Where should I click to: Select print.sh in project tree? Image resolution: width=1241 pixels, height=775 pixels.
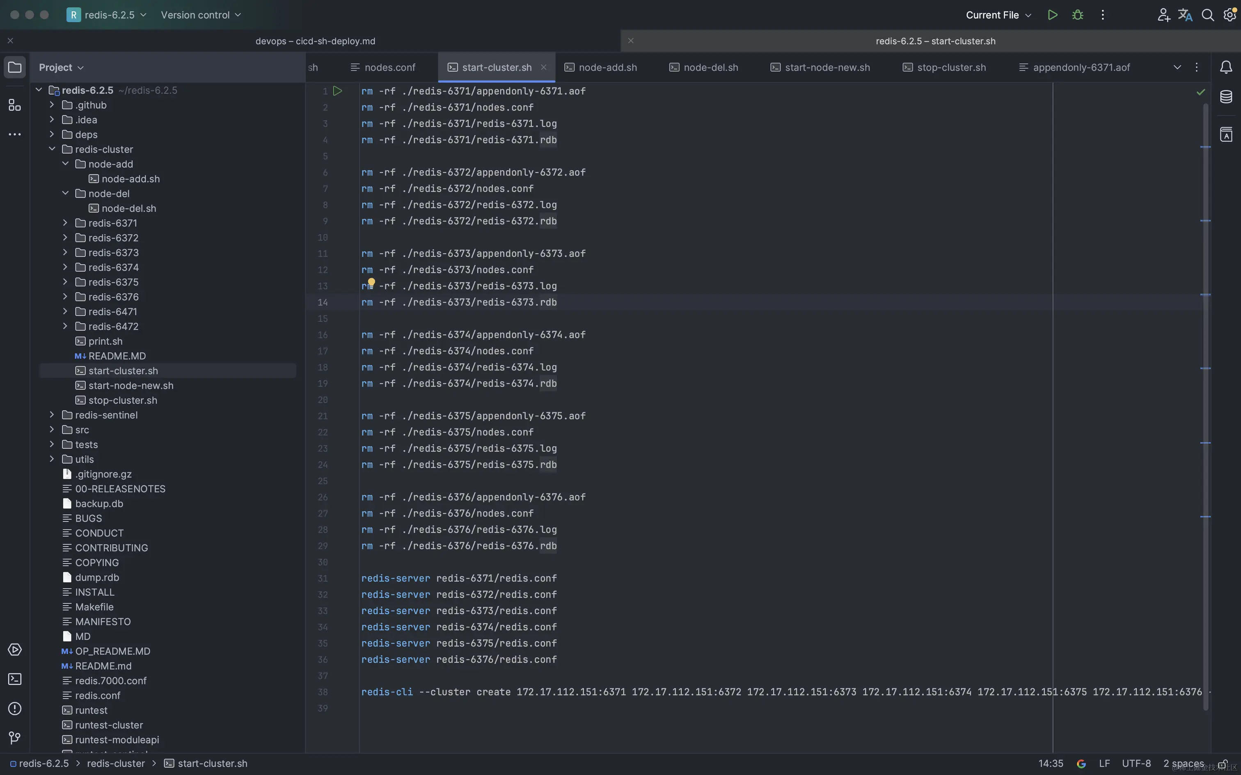click(x=105, y=341)
